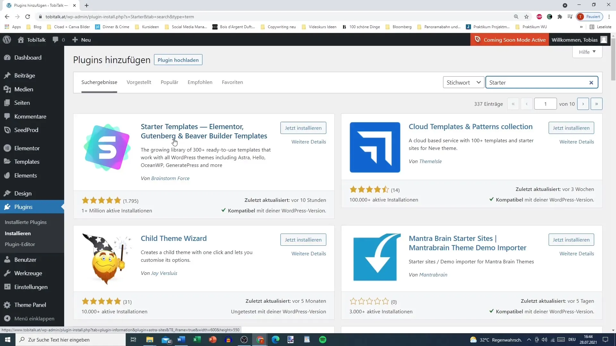
Task: Open browser extensions puzzle icon
Action: tap(560, 17)
